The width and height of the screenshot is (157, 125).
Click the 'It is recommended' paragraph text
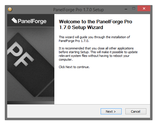click(98, 54)
